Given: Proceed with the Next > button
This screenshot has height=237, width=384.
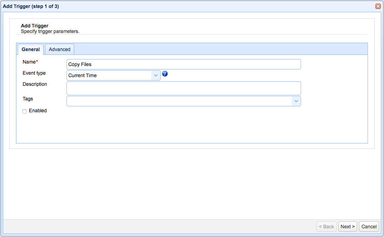Looking at the screenshot, I should [347, 227].
